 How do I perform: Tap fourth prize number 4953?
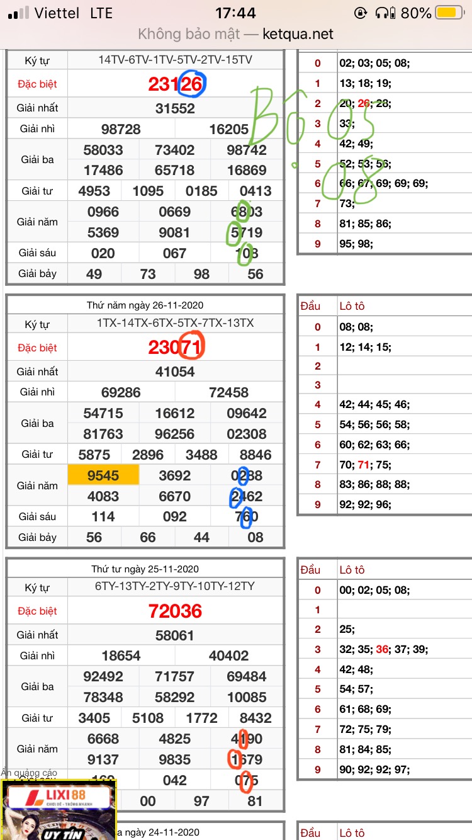coord(94,191)
